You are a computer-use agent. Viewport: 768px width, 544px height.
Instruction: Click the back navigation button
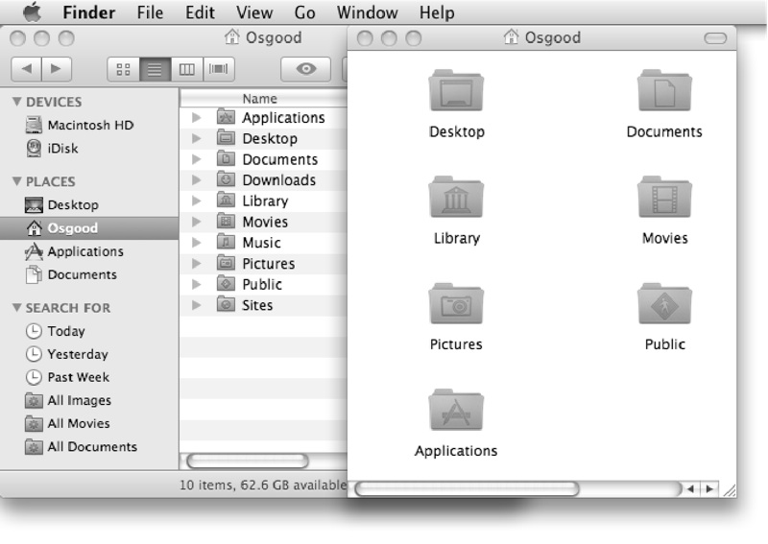pyautogui.click(x=29, y=69)
